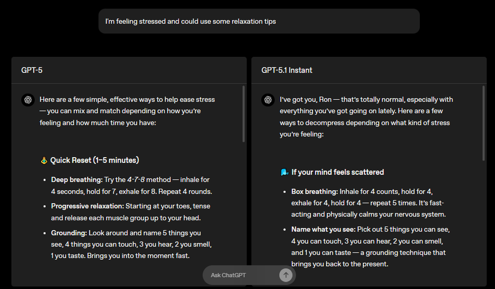Click the up-arrow send icon in the chat bar
This screenshot has width=495, height=289.
pyautogui.click(x=286, y=275)
